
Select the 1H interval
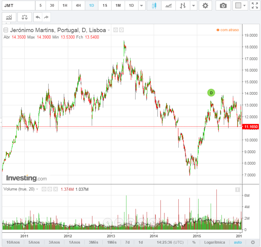click(x=65, y=6)
